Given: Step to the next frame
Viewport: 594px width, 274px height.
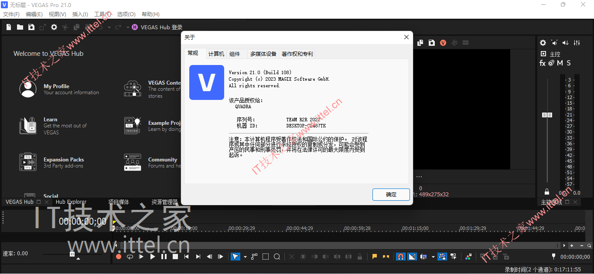Looking at the screenshot, I should (221, 257).
